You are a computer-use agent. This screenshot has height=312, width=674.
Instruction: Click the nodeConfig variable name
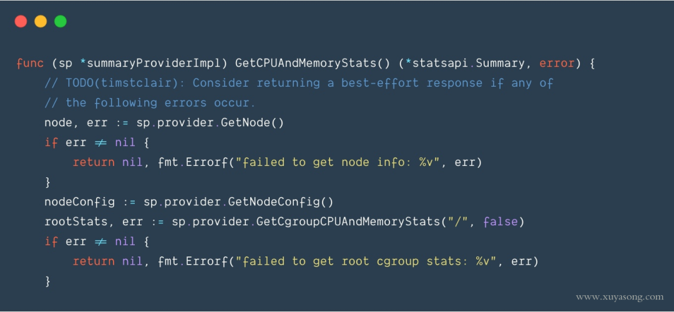click(x=79, y=202)
